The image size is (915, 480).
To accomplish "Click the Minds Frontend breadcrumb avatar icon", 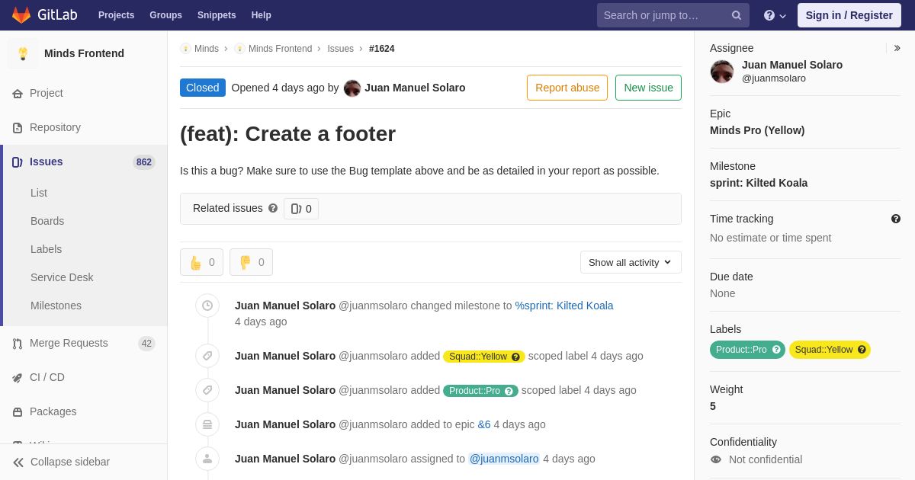I will (x=240, y=49).
